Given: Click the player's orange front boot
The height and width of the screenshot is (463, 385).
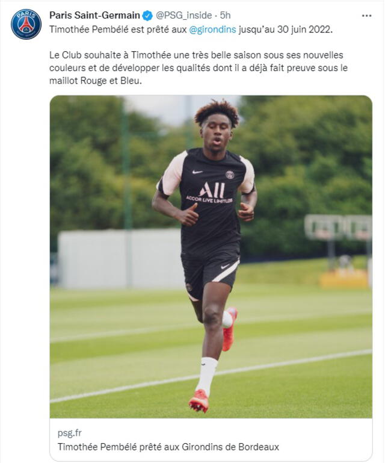Looking at the screenshot, I should 199,401.
